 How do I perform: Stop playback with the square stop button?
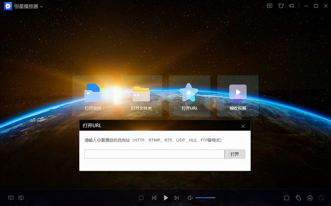141,198
